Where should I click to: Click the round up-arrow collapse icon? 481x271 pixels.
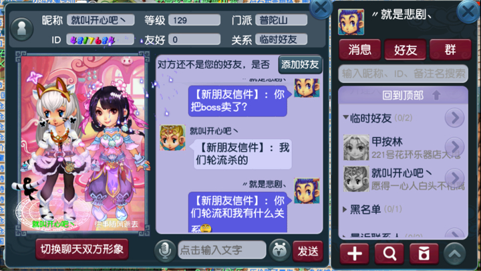coord(455,254)
